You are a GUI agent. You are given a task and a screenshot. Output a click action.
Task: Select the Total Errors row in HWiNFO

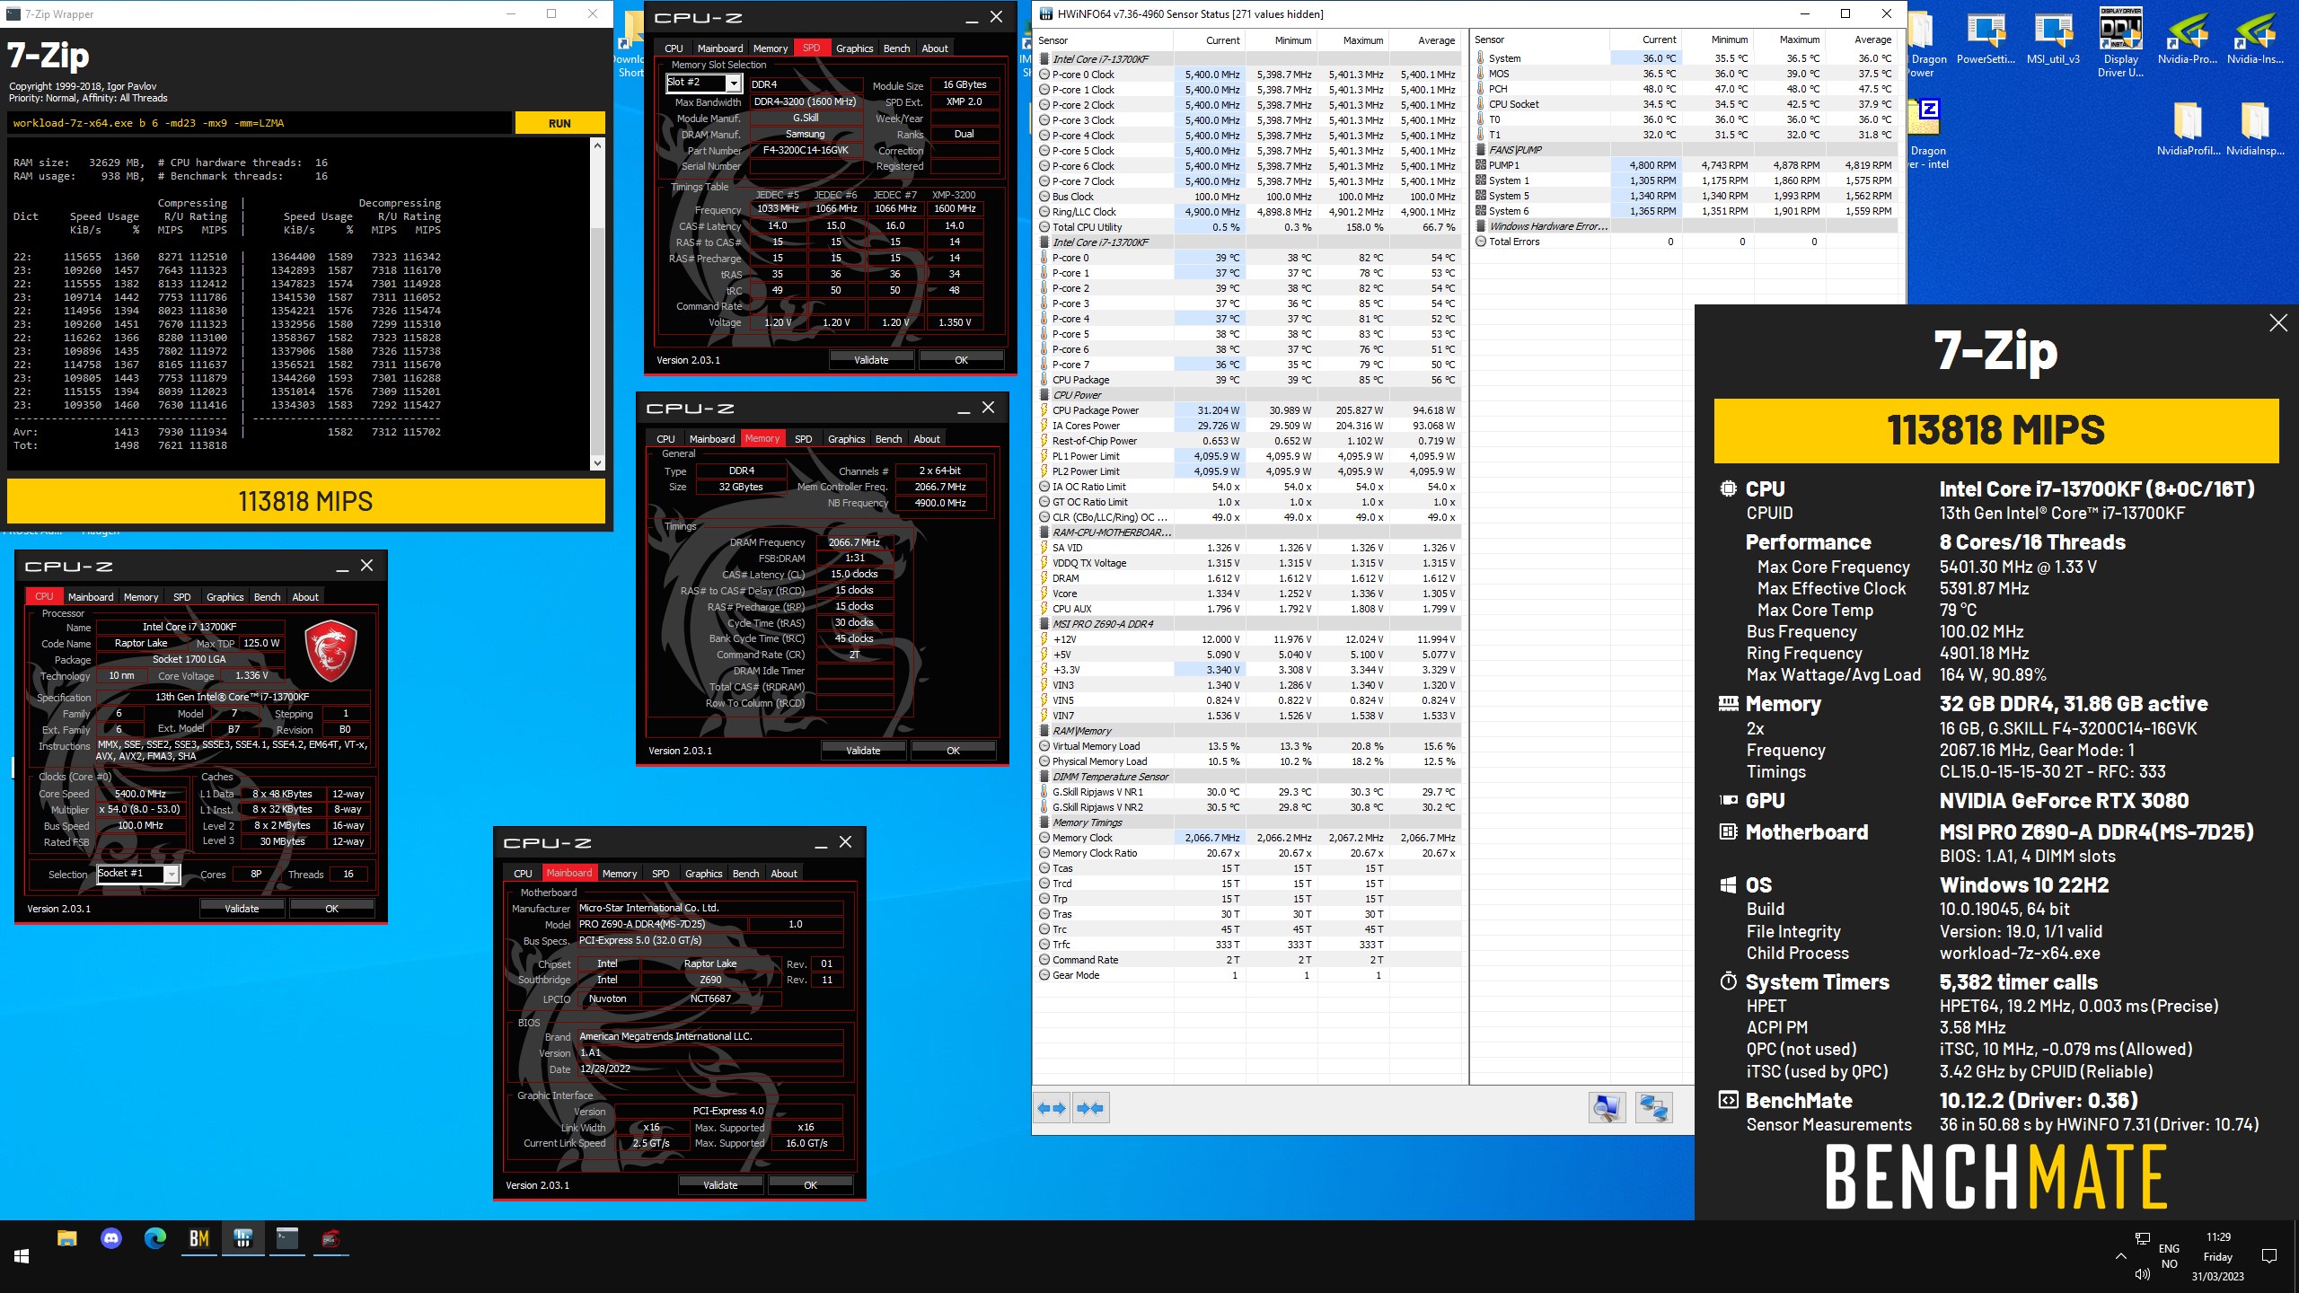(x=1686, y=242)
